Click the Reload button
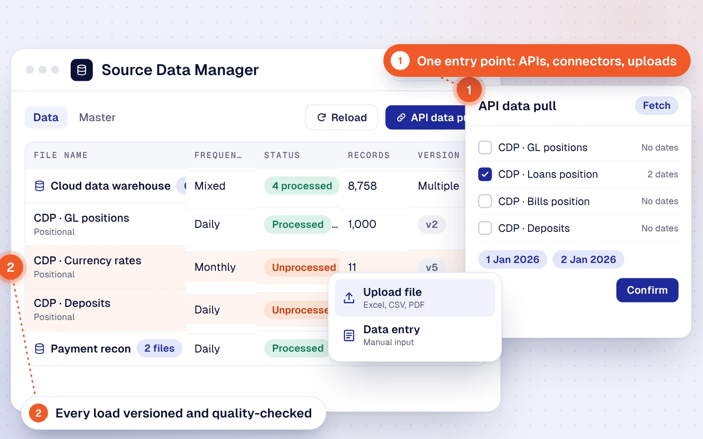703x439 pixels. (342, 117)
